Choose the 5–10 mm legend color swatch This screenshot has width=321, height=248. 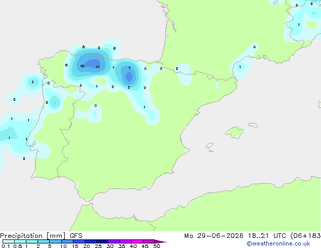(x=55, y=241)
